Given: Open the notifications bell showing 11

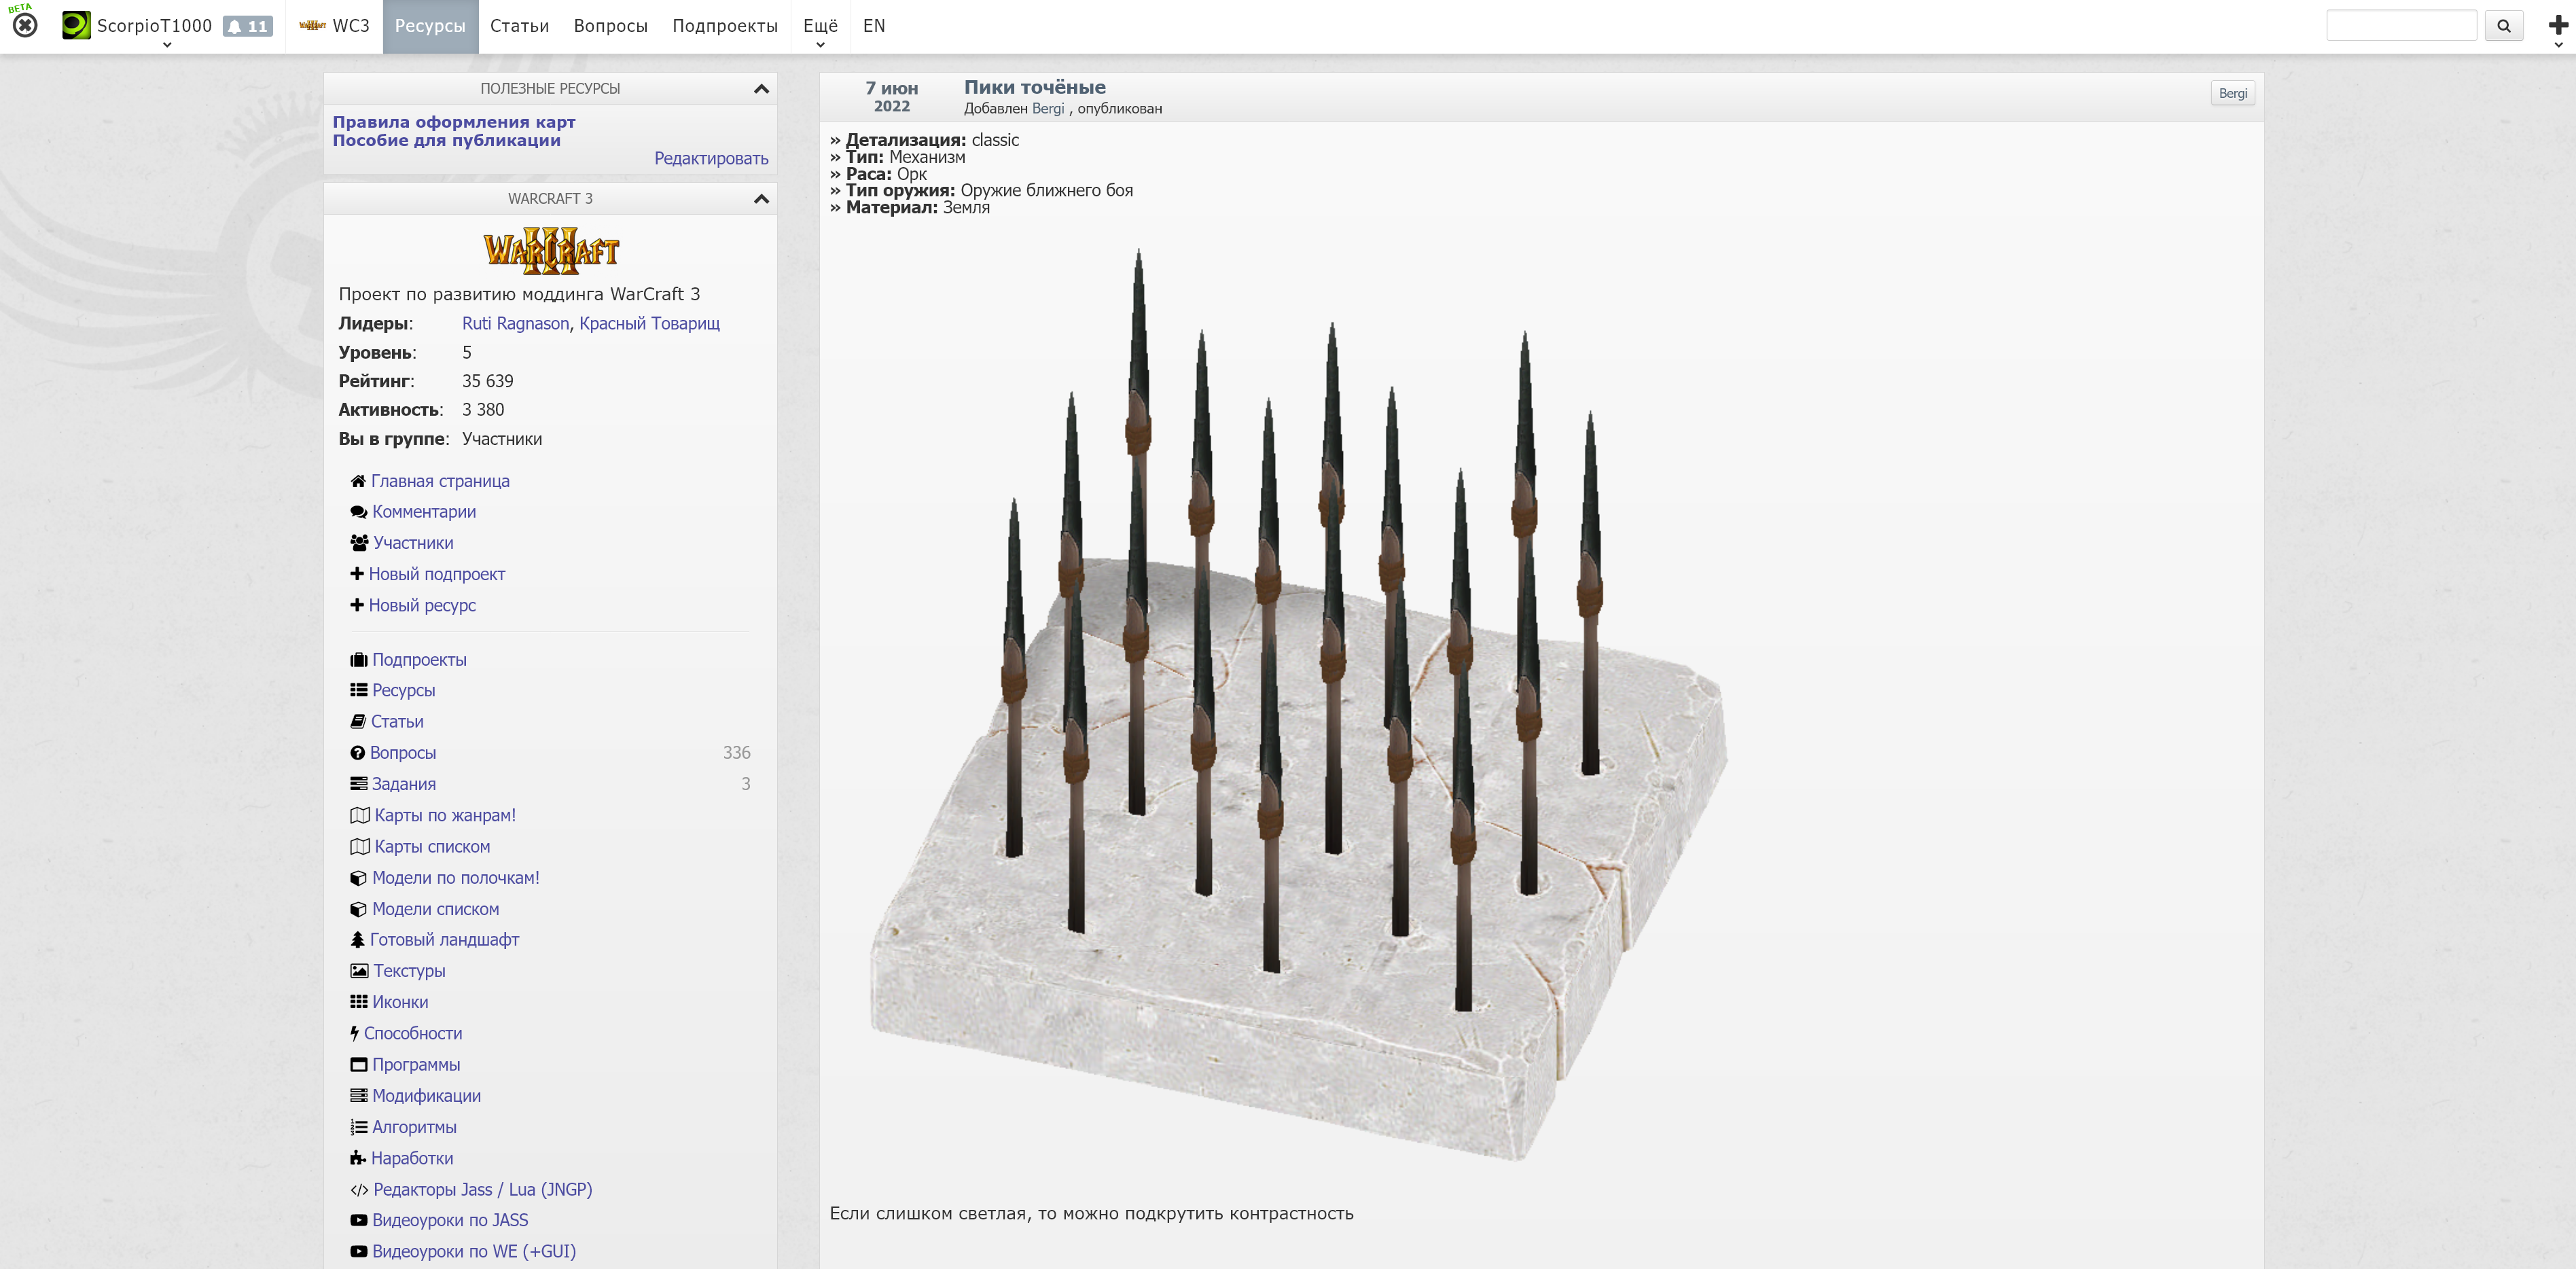Looking at the screenshot, I should (x=247, y=26).
